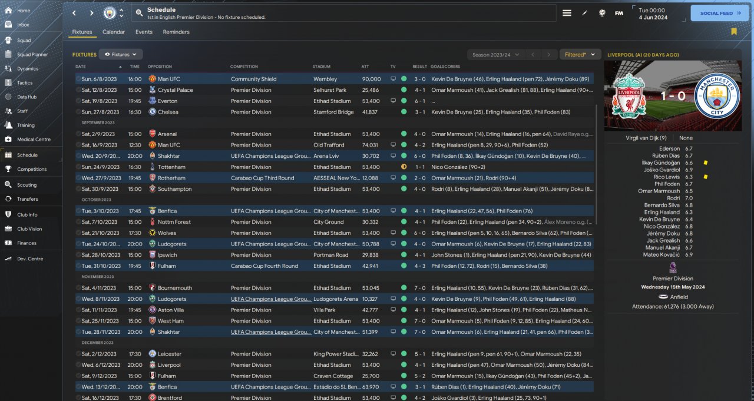Click the fixtures list vertical scrollbar
This screenshot has height=401, width=754.
pyautogui.click(x=597, y=165)
